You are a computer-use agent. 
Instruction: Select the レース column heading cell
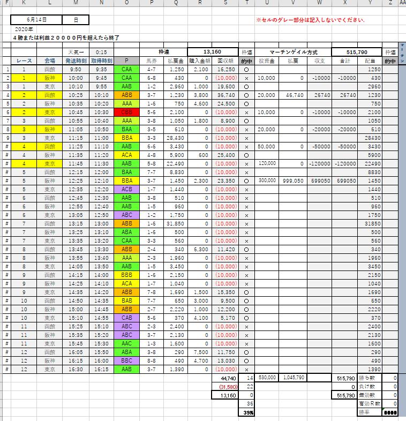(x=23, y=61)
